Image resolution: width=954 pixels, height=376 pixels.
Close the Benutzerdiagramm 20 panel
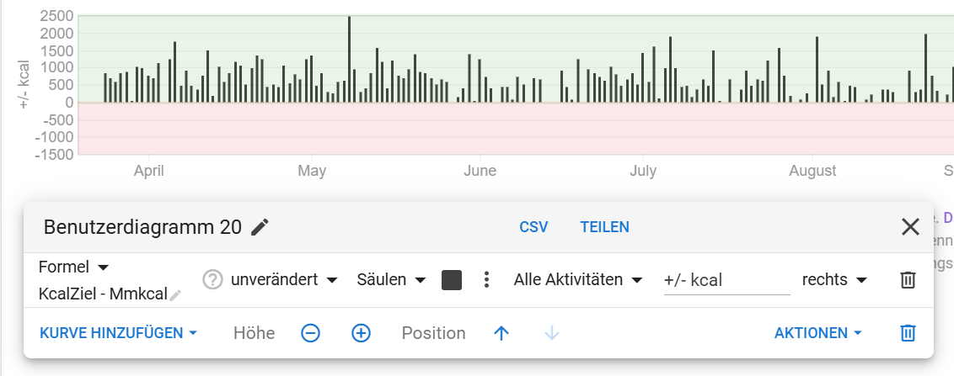coord(910,227)
